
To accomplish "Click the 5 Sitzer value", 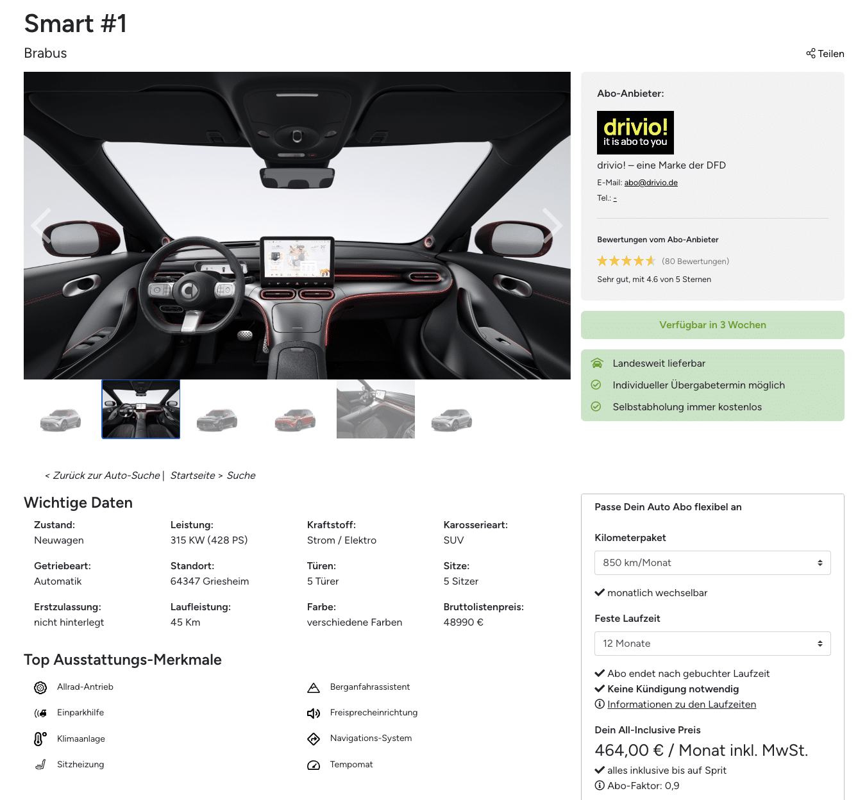I will tap(461, 581).
